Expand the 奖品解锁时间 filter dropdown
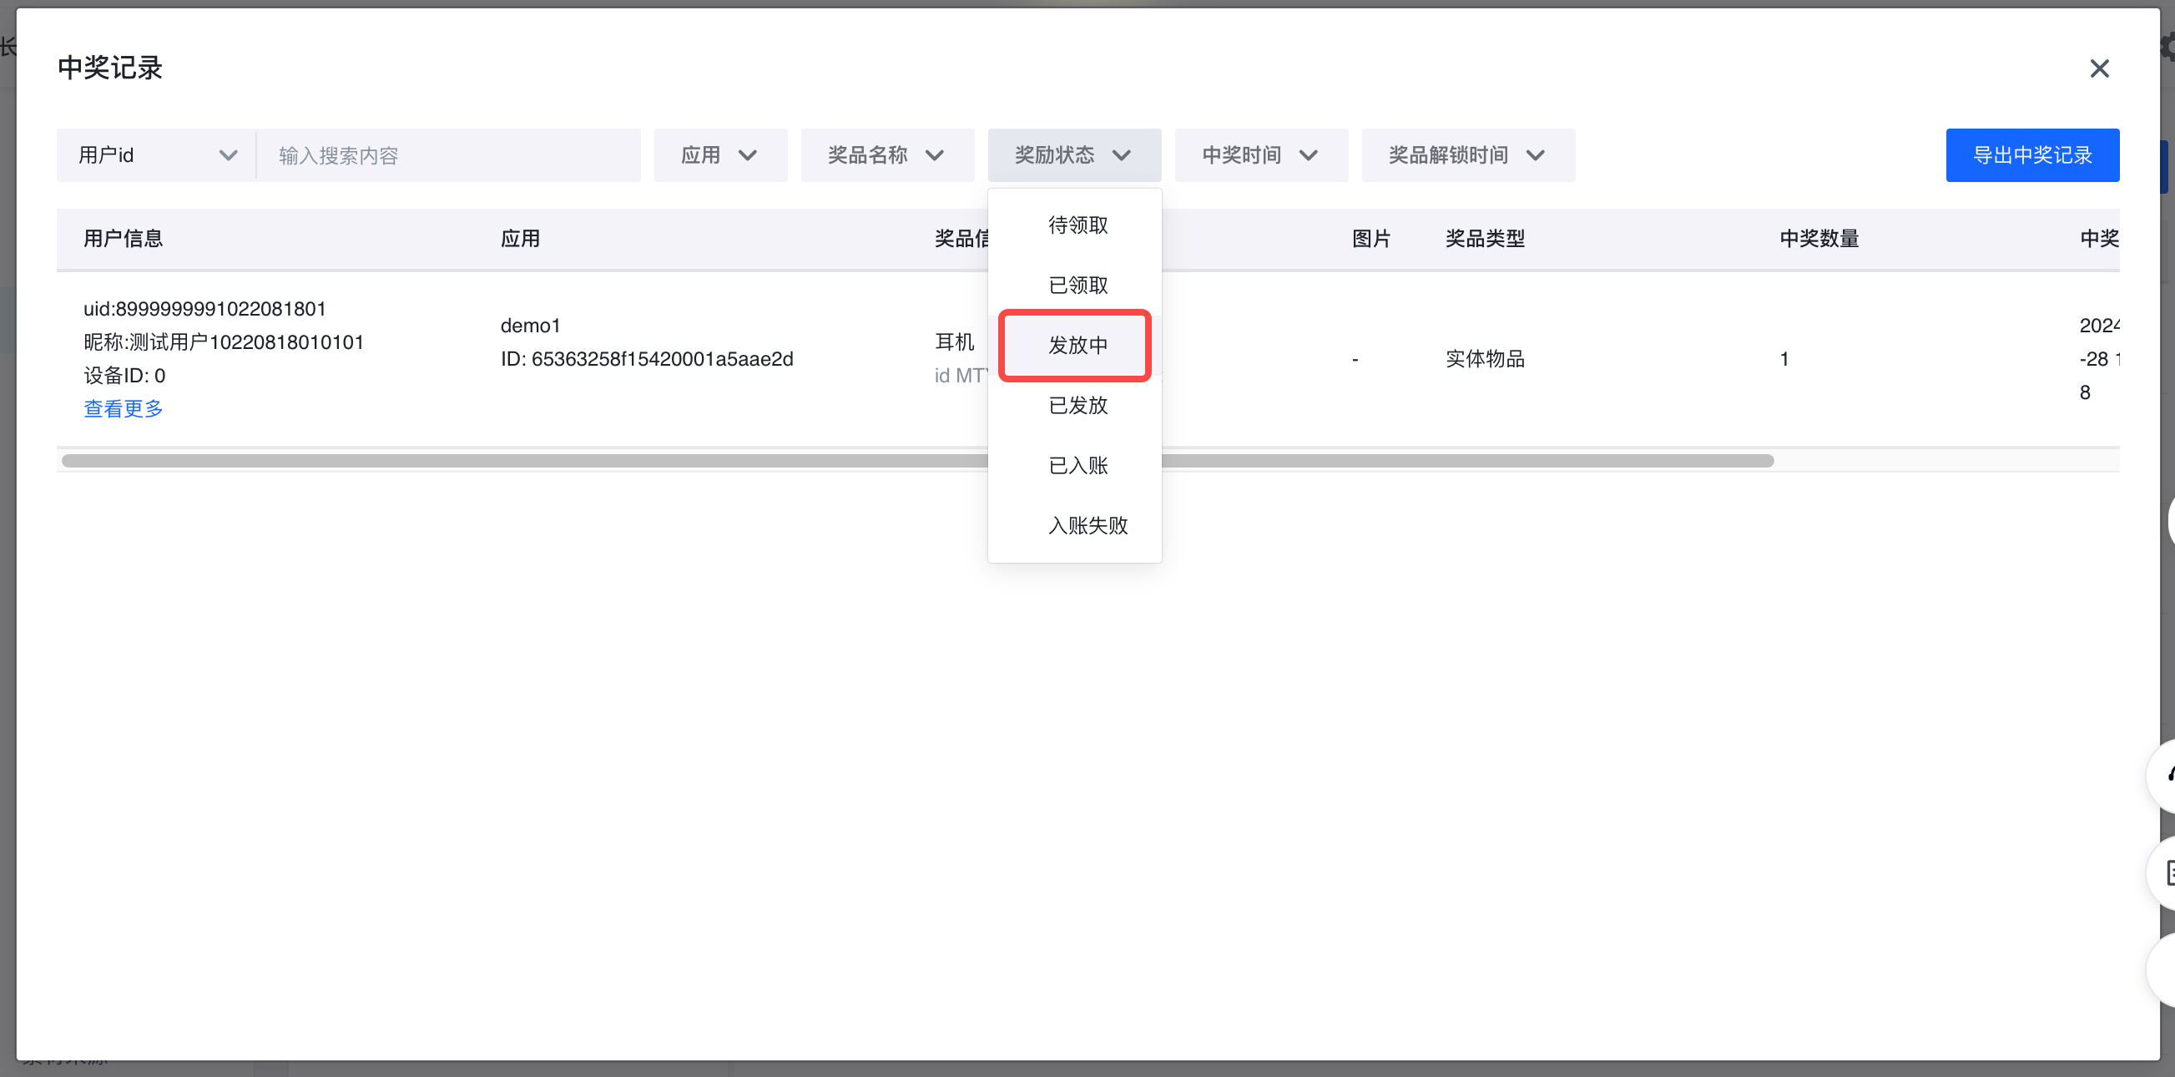Image resolution: width=2175 pixels, height=1077 pixels. coord(1468,155)
